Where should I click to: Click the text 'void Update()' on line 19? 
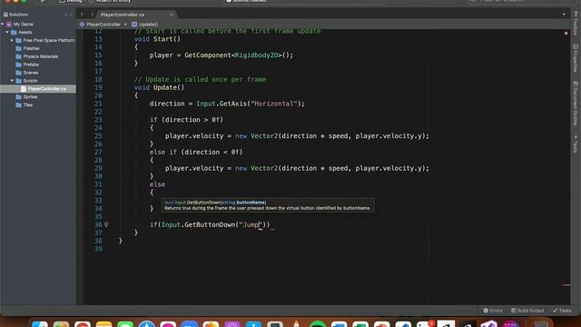tap(159, 87)
